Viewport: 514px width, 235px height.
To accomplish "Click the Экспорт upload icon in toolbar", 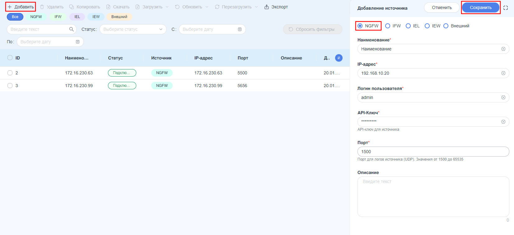I will [267, 7].
